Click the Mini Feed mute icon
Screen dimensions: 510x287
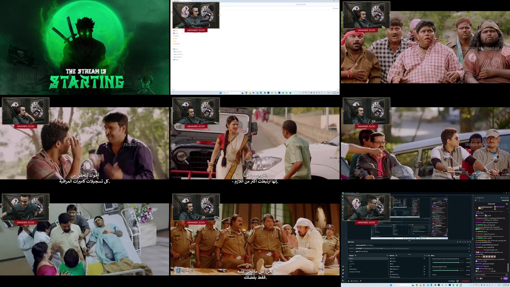pyautogui.click(x=470, y=242)
